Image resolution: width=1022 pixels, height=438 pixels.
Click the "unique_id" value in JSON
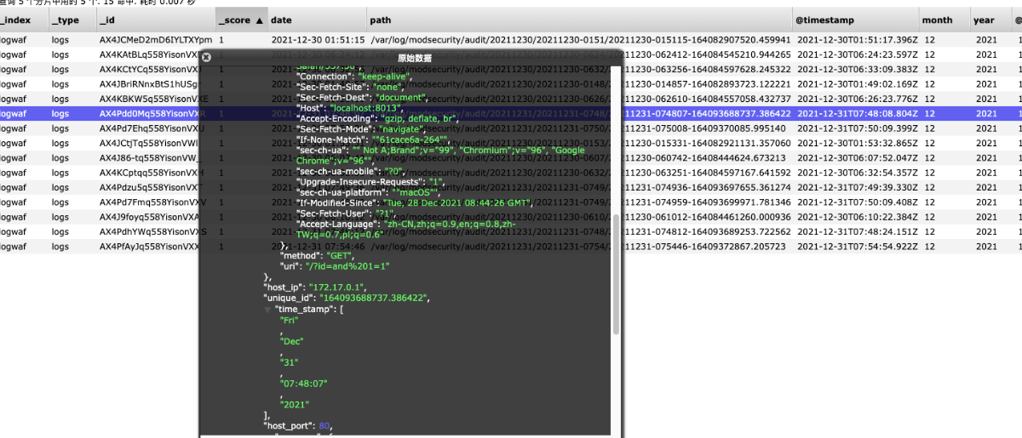pos(375,299)
